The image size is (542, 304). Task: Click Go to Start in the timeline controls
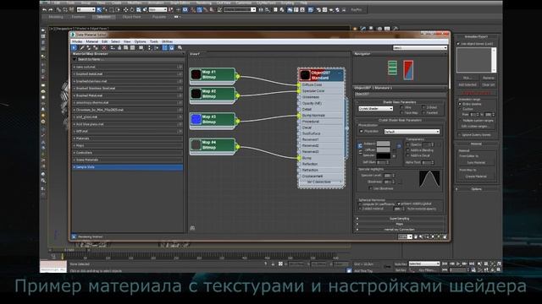pos(445,263)
